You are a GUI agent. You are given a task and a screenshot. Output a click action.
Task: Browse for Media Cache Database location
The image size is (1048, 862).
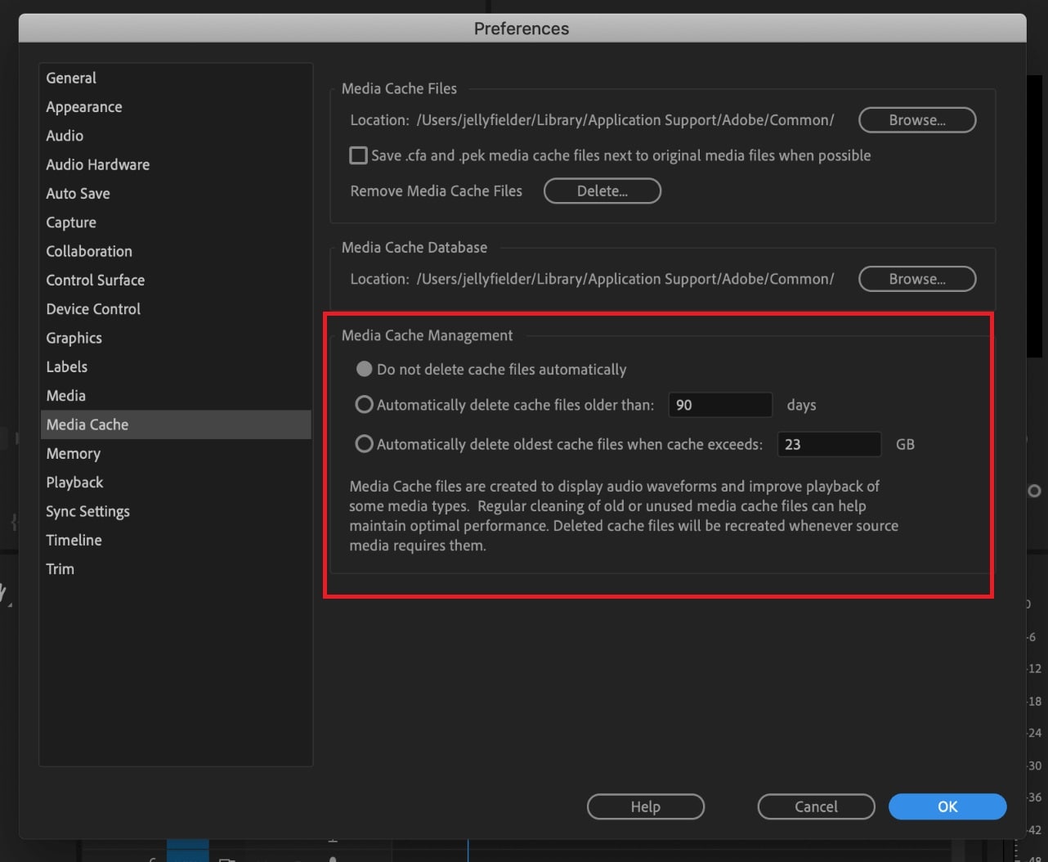click(x=917, y=279)
